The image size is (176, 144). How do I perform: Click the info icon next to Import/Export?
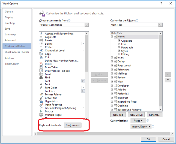click(x=153, y=126)
